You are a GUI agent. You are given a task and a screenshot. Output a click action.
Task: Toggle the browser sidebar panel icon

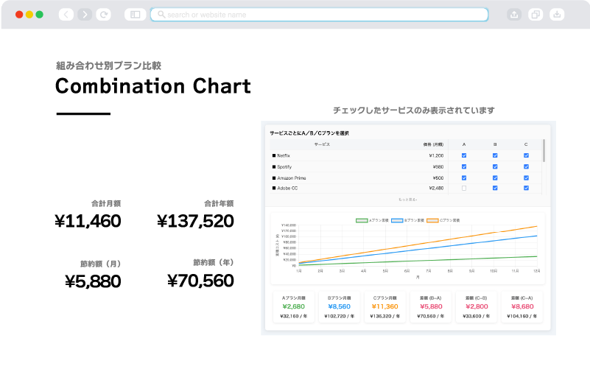point(134,14)
